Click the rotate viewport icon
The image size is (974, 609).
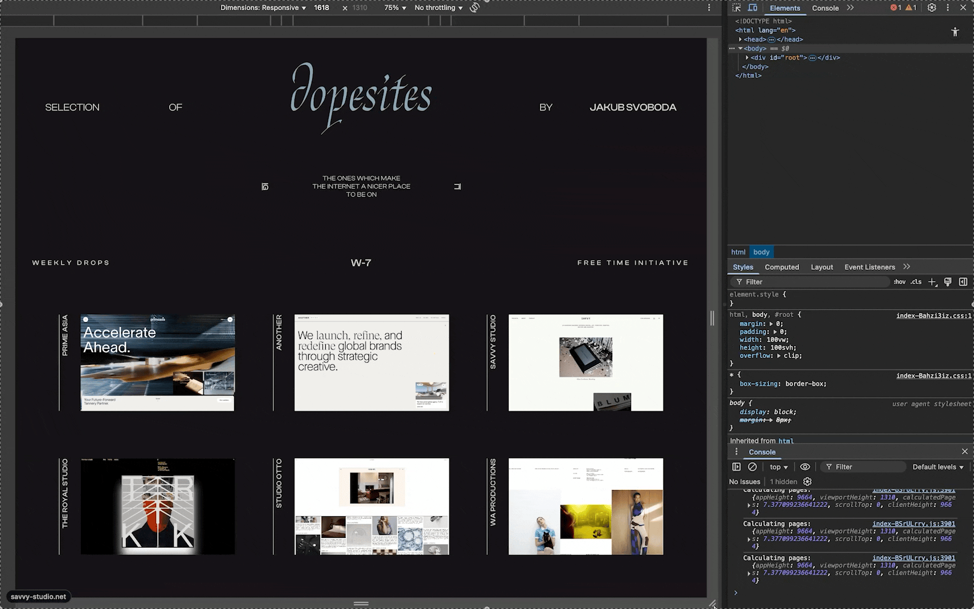coord(474,8)
